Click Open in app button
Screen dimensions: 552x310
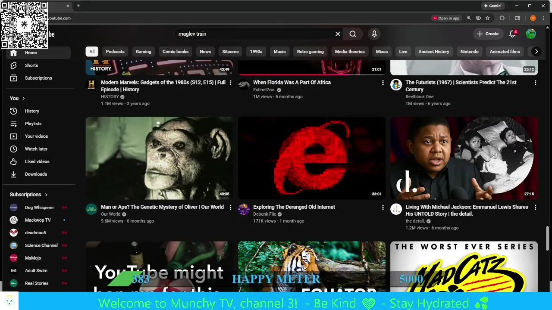click(446, 18)
